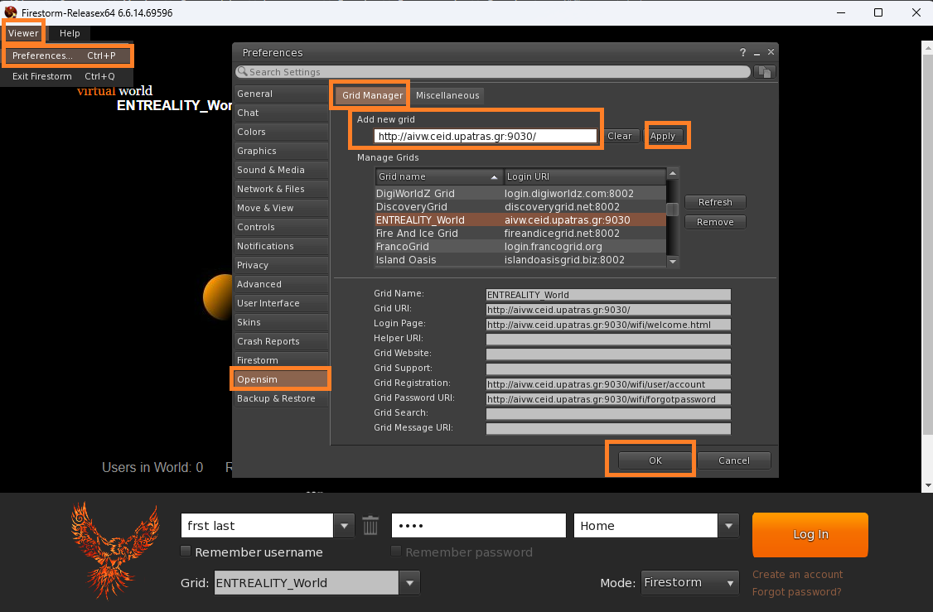Confirm preferences with the OK button

click(x=655, y=460)
